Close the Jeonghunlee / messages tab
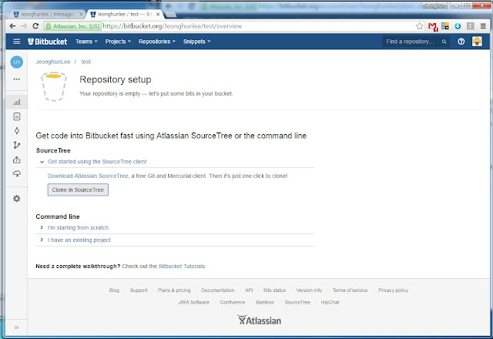 click(81, 15)
